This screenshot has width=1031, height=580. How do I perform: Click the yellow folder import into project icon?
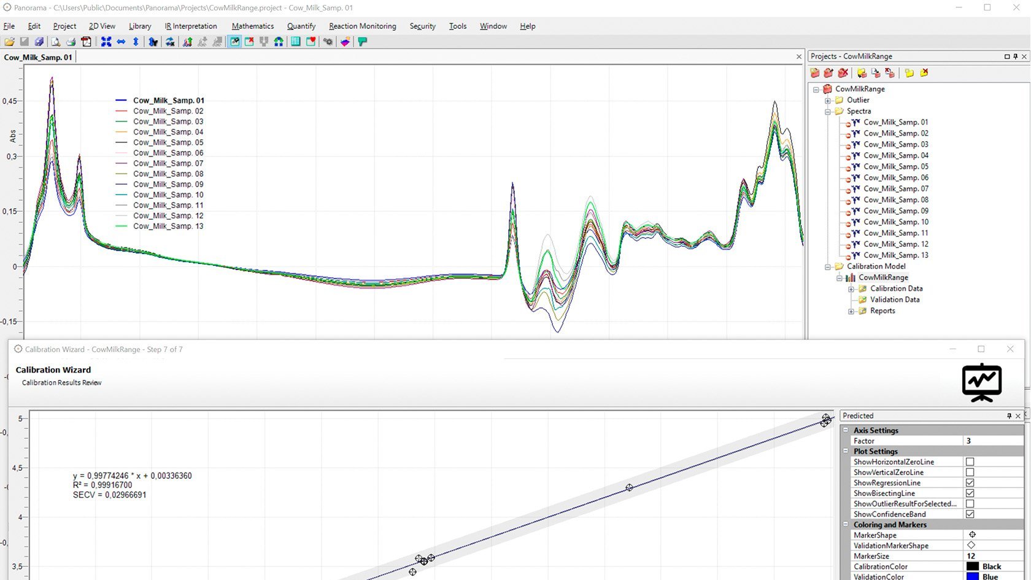[x=862, y=72]
